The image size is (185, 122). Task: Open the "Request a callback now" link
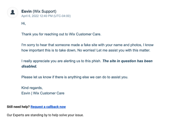(x=48, y=107)
